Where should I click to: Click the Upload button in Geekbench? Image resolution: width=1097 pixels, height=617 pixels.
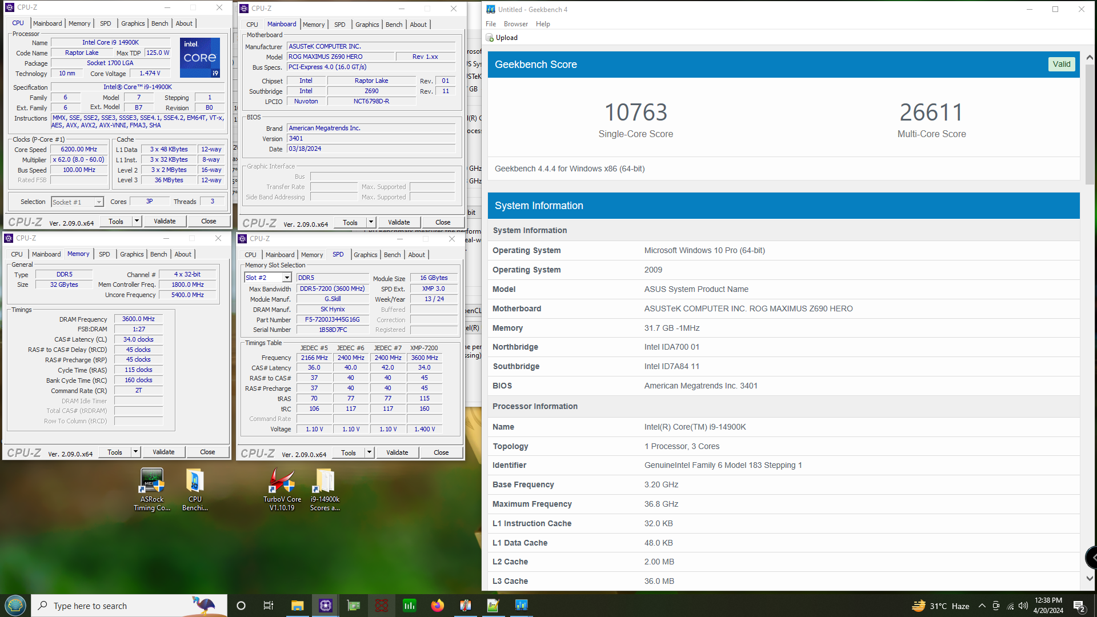(502, 38)
